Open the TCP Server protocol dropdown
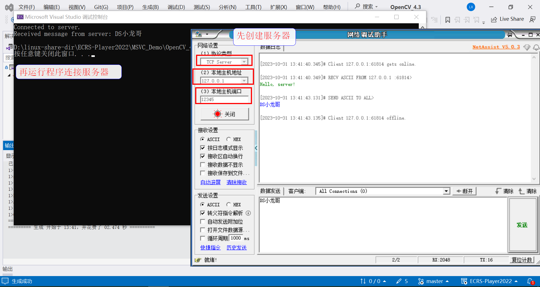The width and height of the screenshot is (540, 287). (x=244, y=61)
